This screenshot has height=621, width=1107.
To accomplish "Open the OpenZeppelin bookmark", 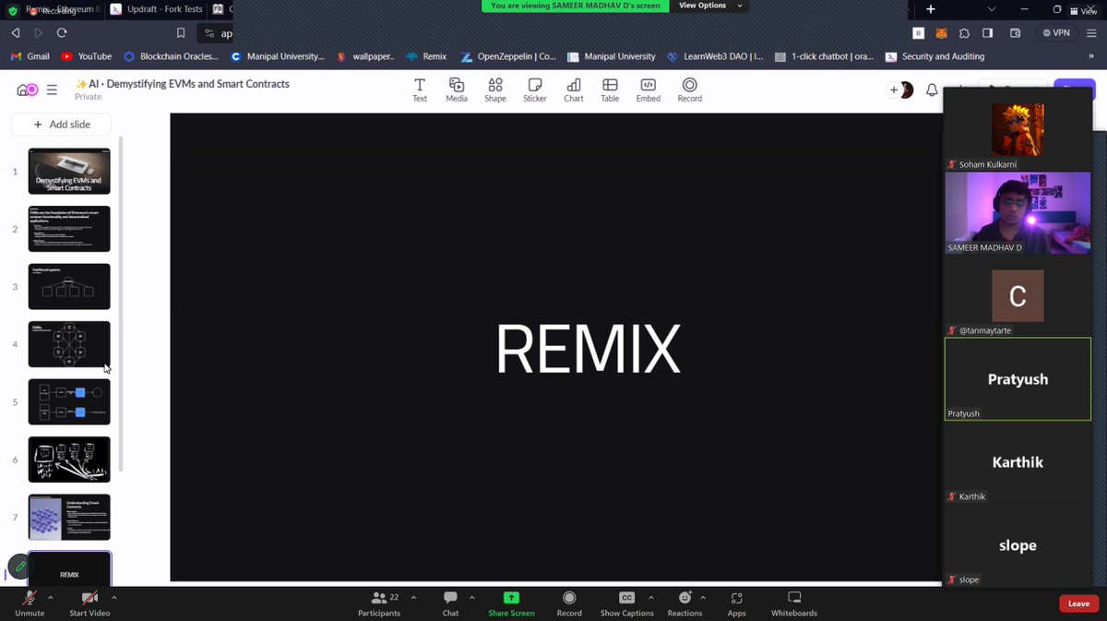I will coord(507,56).
